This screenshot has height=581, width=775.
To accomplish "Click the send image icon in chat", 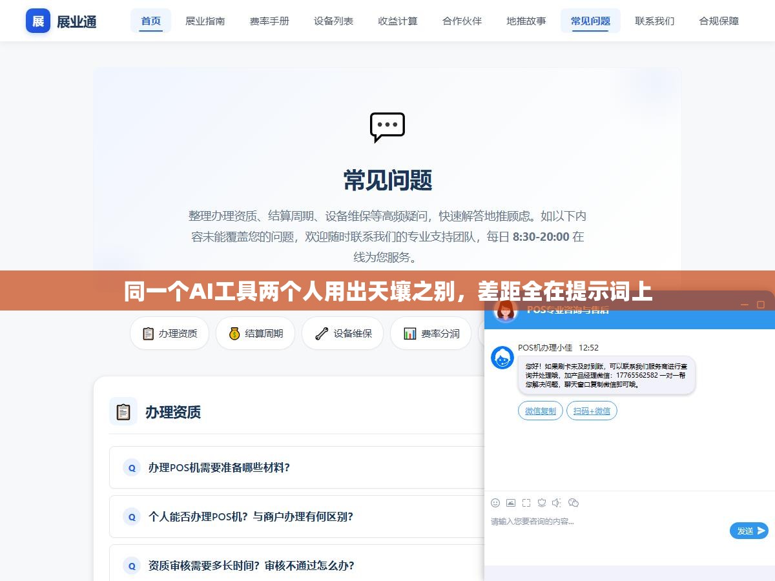I will pos(511,503).
